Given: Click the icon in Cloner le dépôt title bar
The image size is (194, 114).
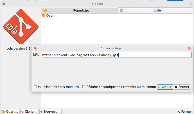Looking at the screenshot, I should click(35, 48).
